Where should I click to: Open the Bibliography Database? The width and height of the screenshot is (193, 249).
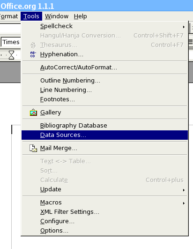click(104, 126)
